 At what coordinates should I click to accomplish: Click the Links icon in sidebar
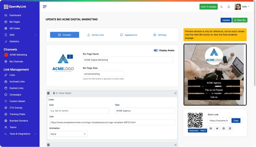(x=6, y=75)
